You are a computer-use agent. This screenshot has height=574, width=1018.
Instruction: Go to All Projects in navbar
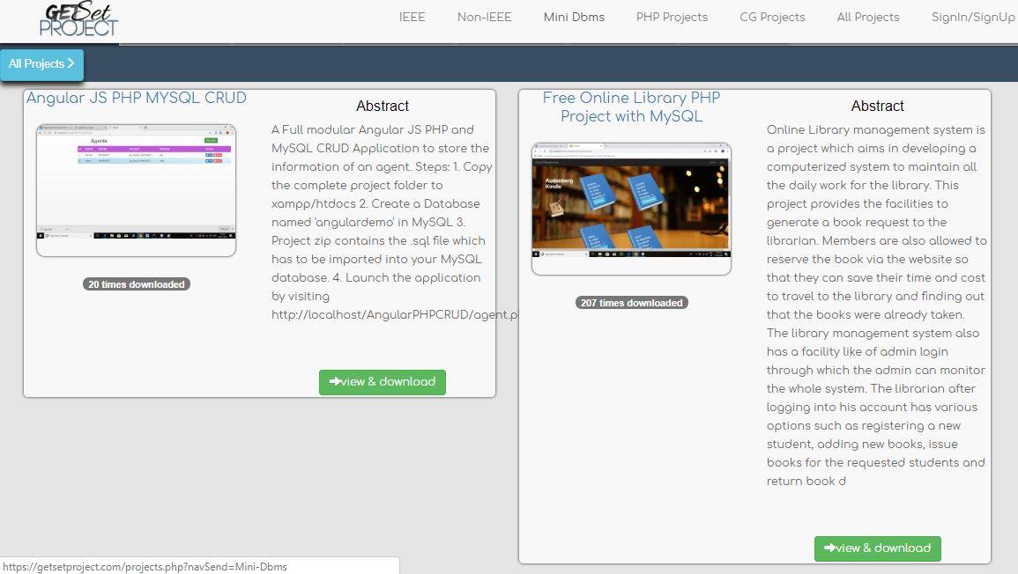(868, 18)
